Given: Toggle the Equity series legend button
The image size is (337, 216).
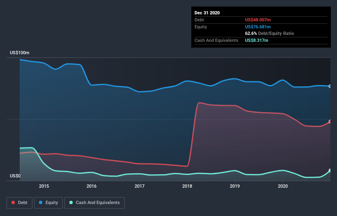Looking at the screenshot, I should [48, 203].
